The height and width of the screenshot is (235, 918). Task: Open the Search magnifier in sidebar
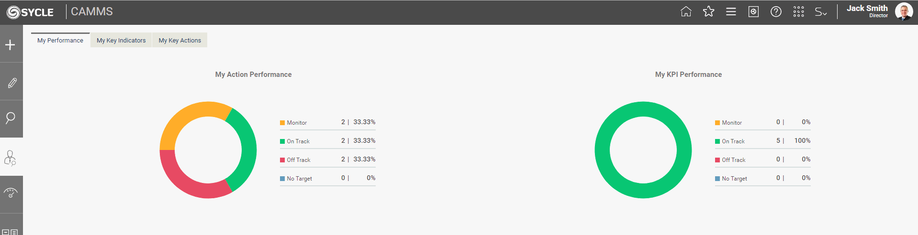click(x=11, y=118)
